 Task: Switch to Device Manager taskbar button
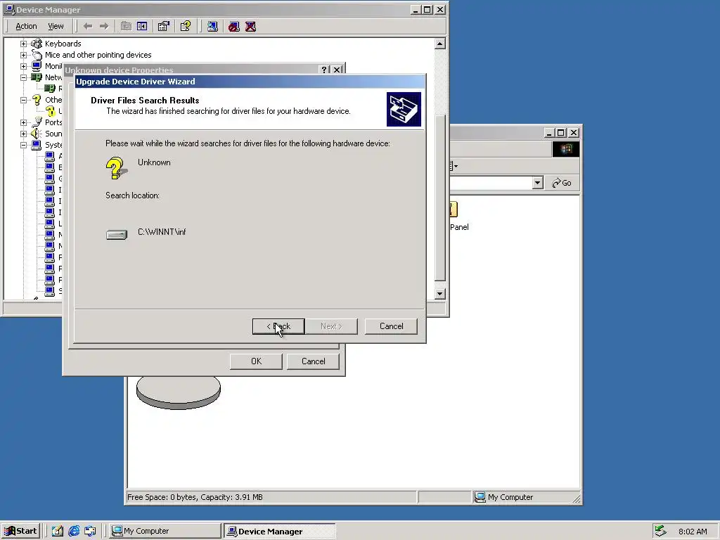coord(280,531)
